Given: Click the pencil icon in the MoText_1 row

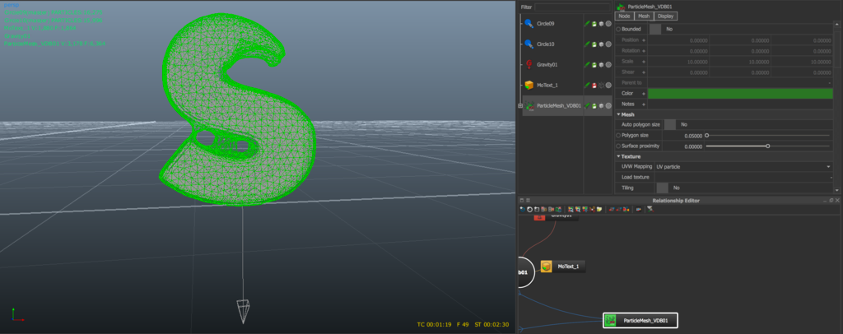Looking at the screenshot, I should [x=587, y=85].
